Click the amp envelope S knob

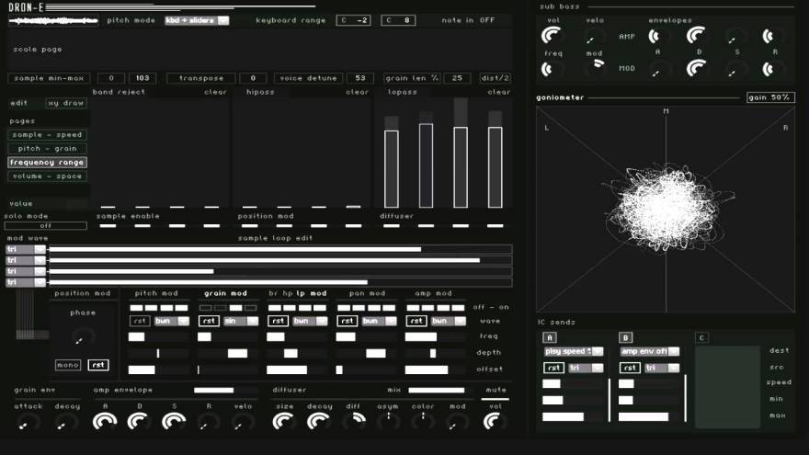click(174, 422)
